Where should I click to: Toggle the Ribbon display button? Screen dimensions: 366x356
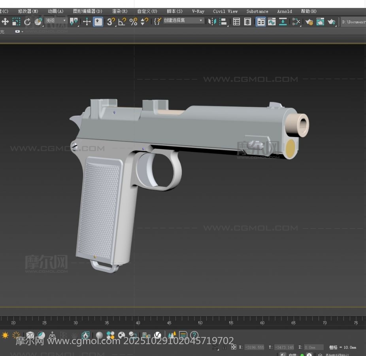pyautogui.click(x=261, y=22)
